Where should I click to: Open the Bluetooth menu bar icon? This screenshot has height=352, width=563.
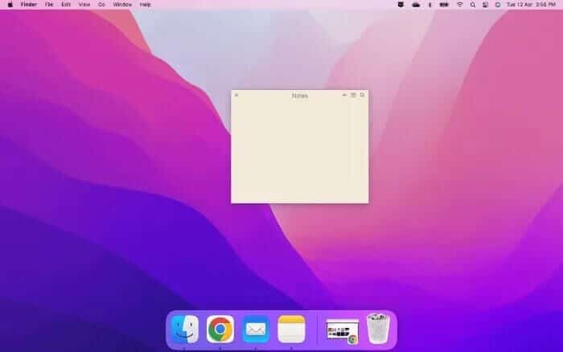(x=429, y=5)
